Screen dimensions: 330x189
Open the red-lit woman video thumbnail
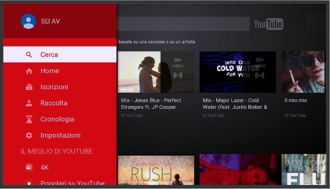(x=238, y=170)
